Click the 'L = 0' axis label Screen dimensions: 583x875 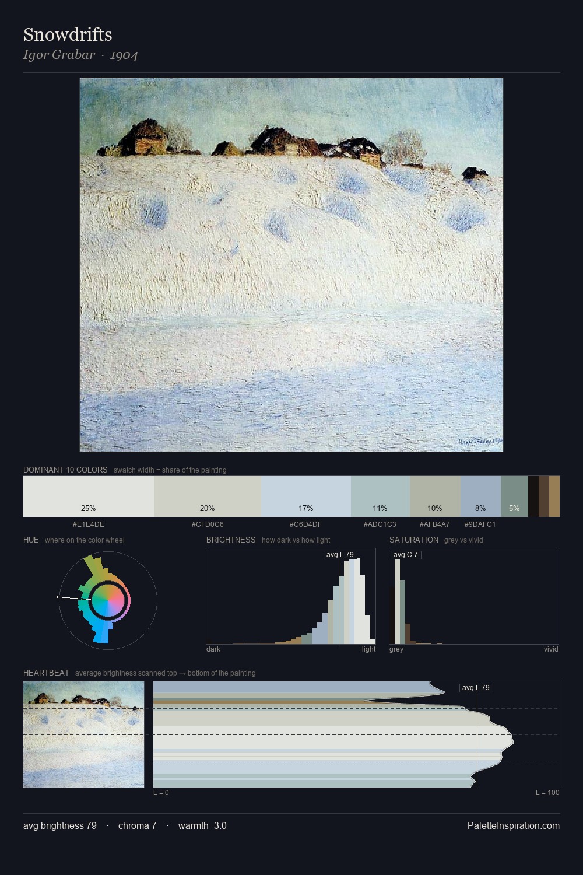pos(161,793)
